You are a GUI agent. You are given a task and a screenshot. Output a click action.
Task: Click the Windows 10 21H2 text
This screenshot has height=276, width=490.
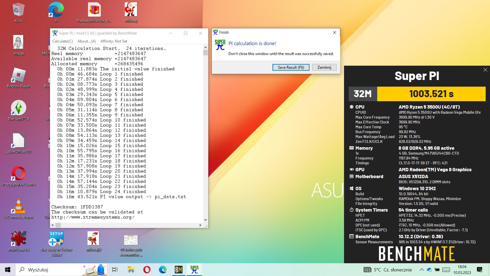point(417,188)
